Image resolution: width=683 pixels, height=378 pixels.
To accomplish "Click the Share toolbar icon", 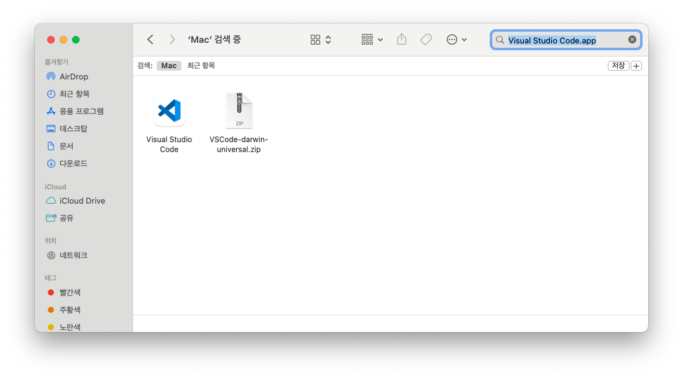I will (401, 40).
